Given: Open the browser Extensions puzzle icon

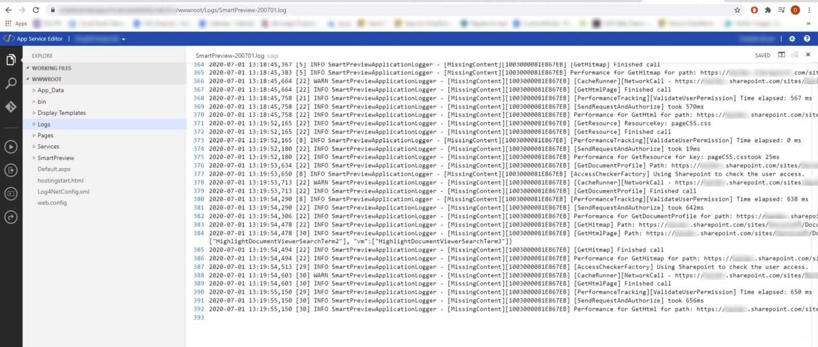Looking at the screenshot, I should click(767, 10).
